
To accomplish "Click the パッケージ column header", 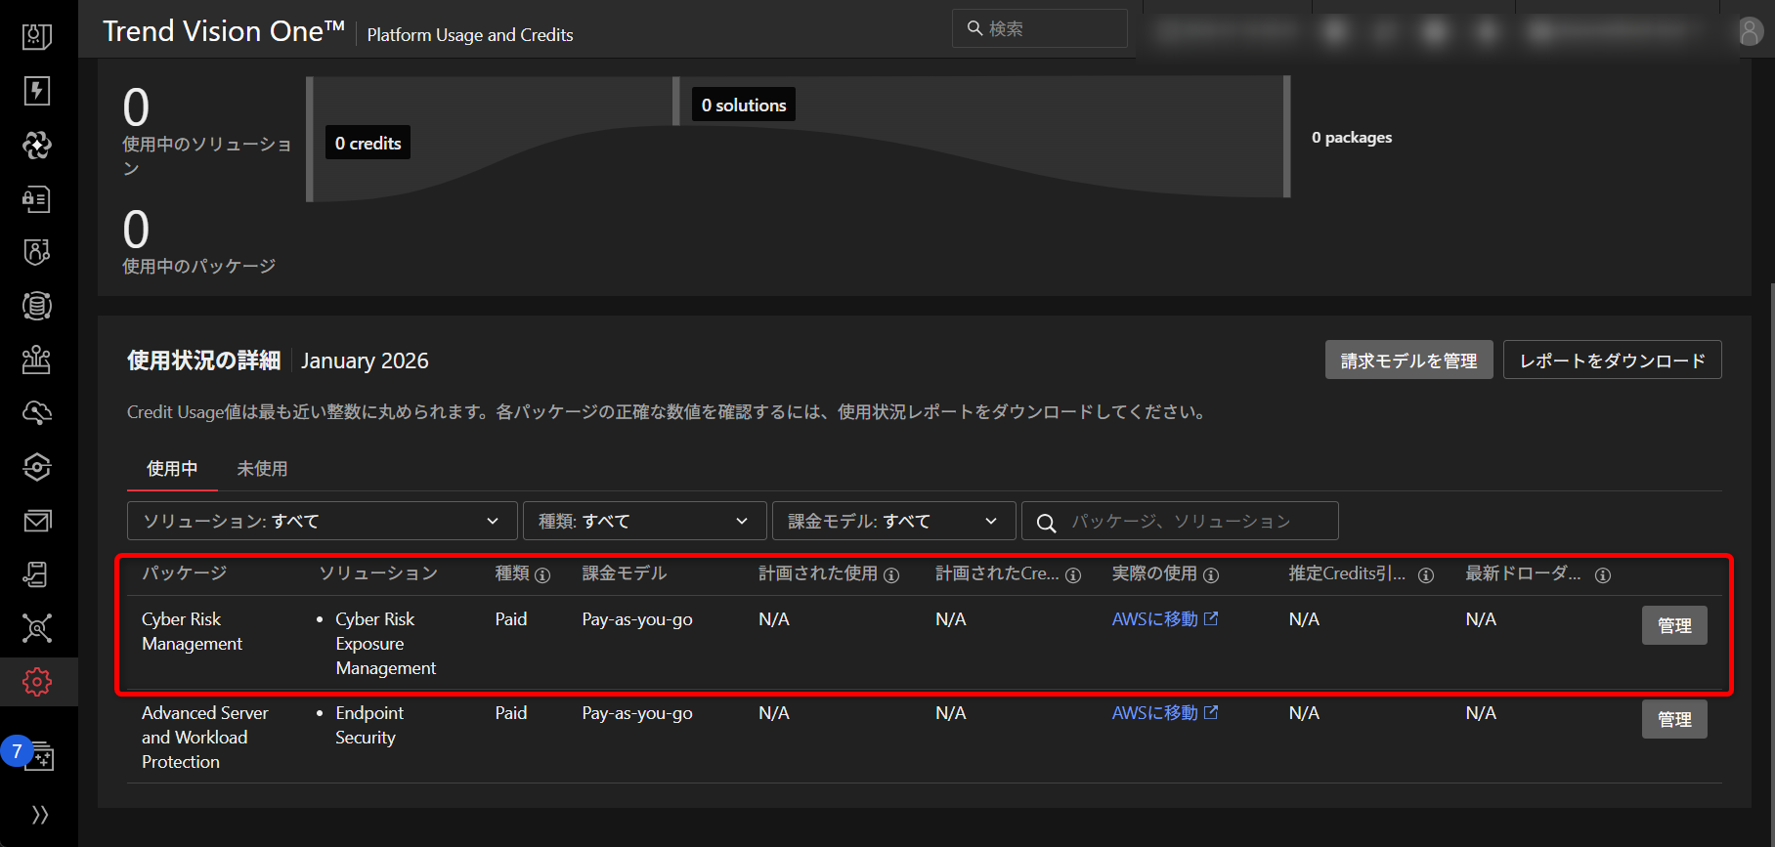I will pos(185,573).
